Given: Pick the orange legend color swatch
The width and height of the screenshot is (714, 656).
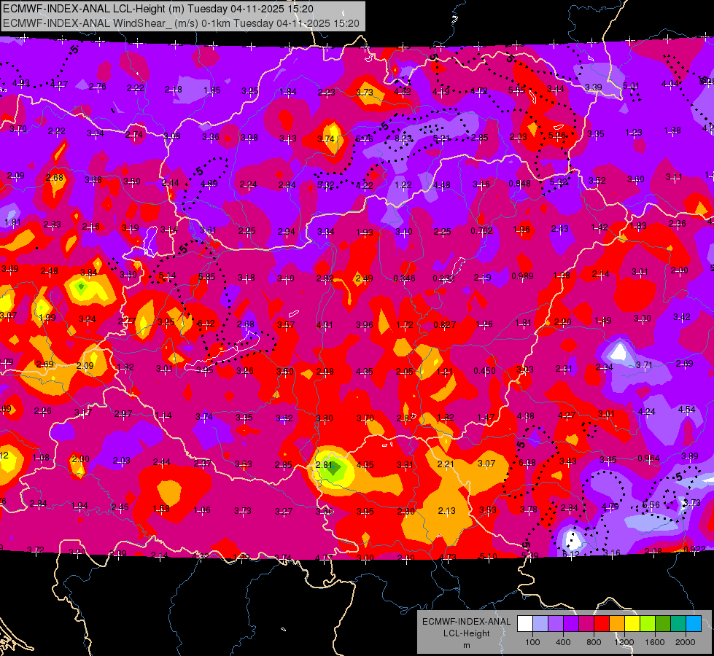Looking at the screenshot, I should click(617, 624).
